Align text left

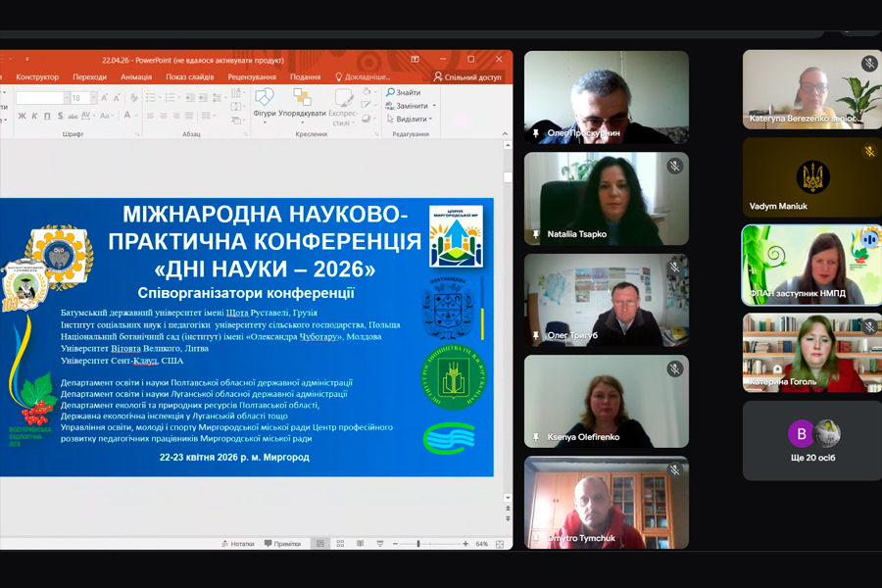151,116
